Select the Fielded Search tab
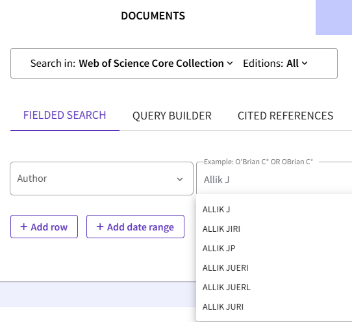Screen dimensions: 352x322 (65, 116)
